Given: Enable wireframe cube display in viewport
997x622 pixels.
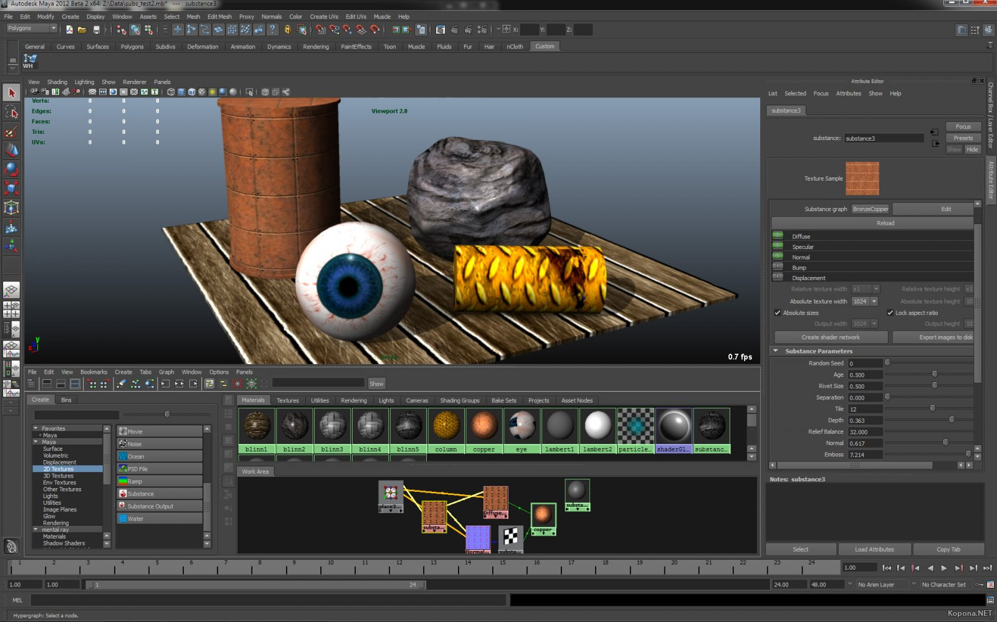Looking at the screenshot, I should (171, 92).
